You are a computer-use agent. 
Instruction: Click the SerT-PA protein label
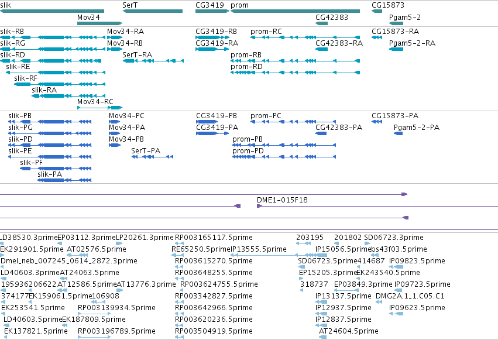(x=146, y=151)
